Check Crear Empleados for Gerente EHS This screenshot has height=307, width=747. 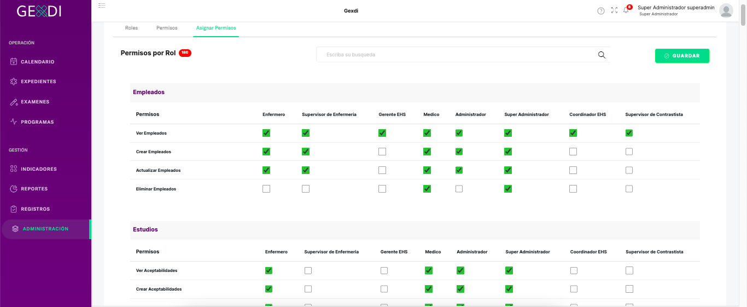pyautogui.click(x=382, y=152)
